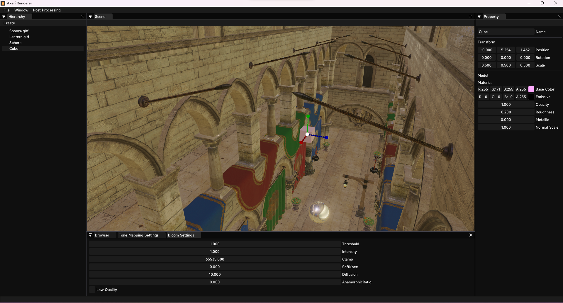The image size is (563, 303).
Task: Click the Scale Z value 0.500
Action: point(525,65)
